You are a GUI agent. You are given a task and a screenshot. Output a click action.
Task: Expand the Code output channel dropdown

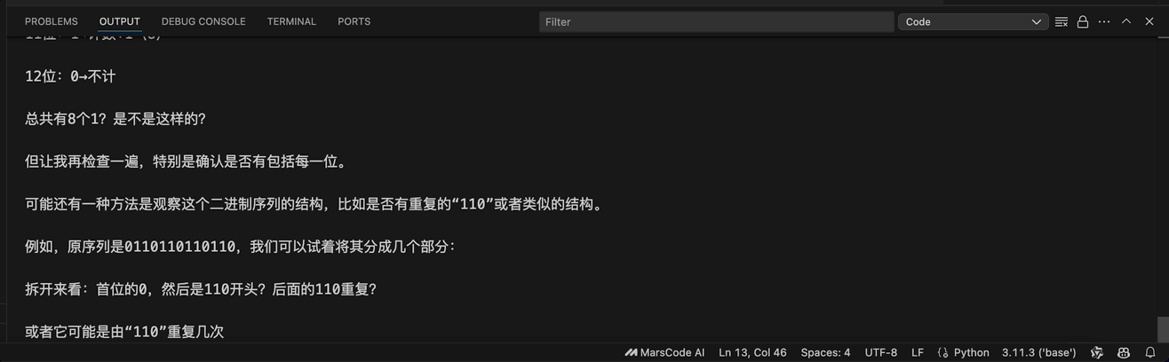tap(974, 22)
